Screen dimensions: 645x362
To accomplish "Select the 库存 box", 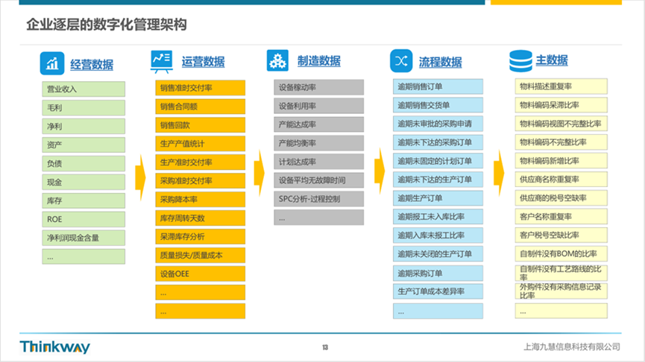I will pyautogui.click(x=84, y=200).
